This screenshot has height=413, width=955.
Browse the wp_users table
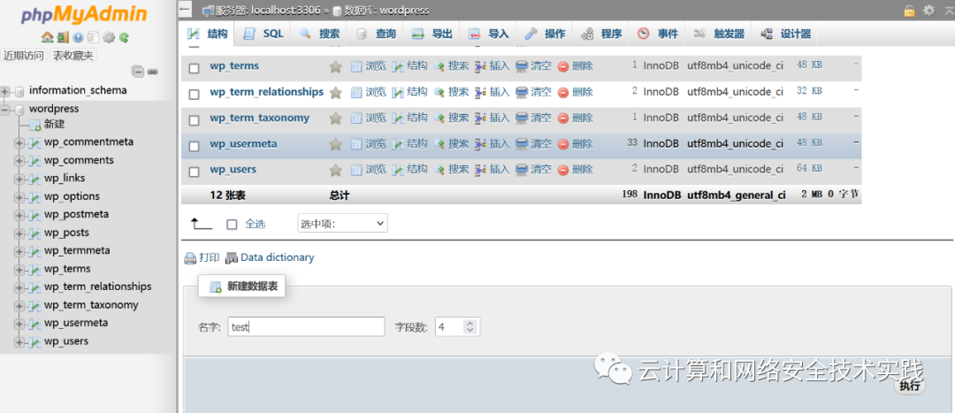click(x=369, y=169)
